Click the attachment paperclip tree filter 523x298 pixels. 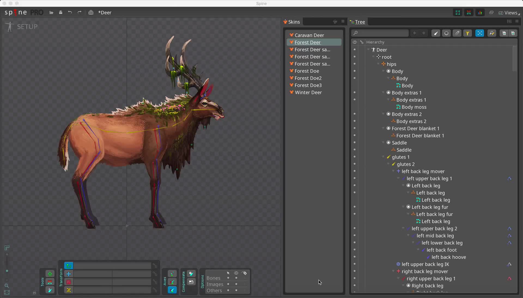(x=457, y=33)
